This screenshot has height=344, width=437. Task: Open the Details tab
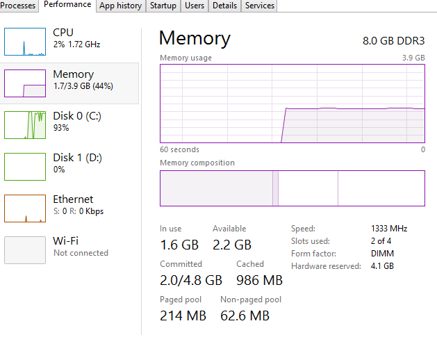[224, 6]
